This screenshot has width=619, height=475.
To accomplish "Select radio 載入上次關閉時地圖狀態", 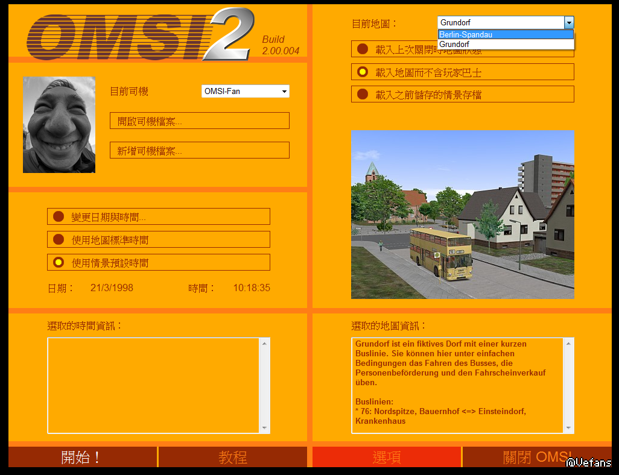I will click(462, 49).
